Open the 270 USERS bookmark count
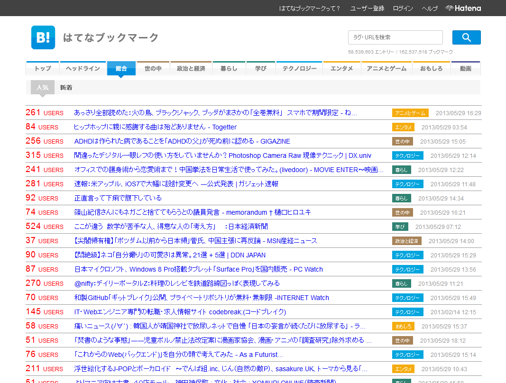 coord(45,283)
